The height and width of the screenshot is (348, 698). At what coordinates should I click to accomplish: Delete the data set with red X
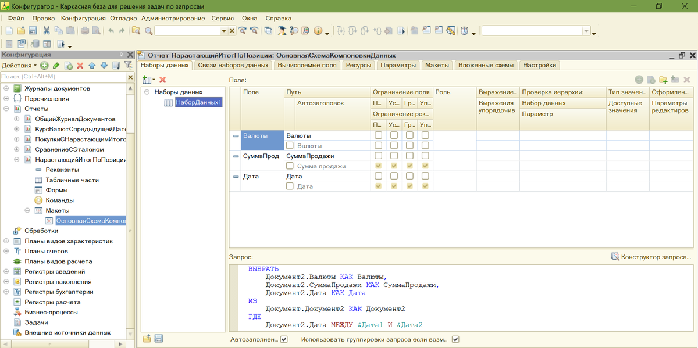pos(163,80)
